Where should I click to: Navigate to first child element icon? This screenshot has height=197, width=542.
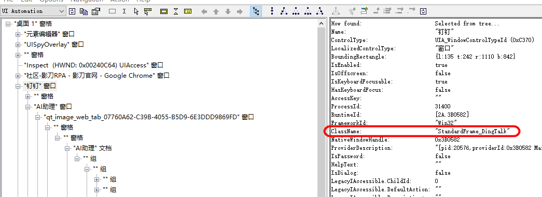click(x=284, y=11)
